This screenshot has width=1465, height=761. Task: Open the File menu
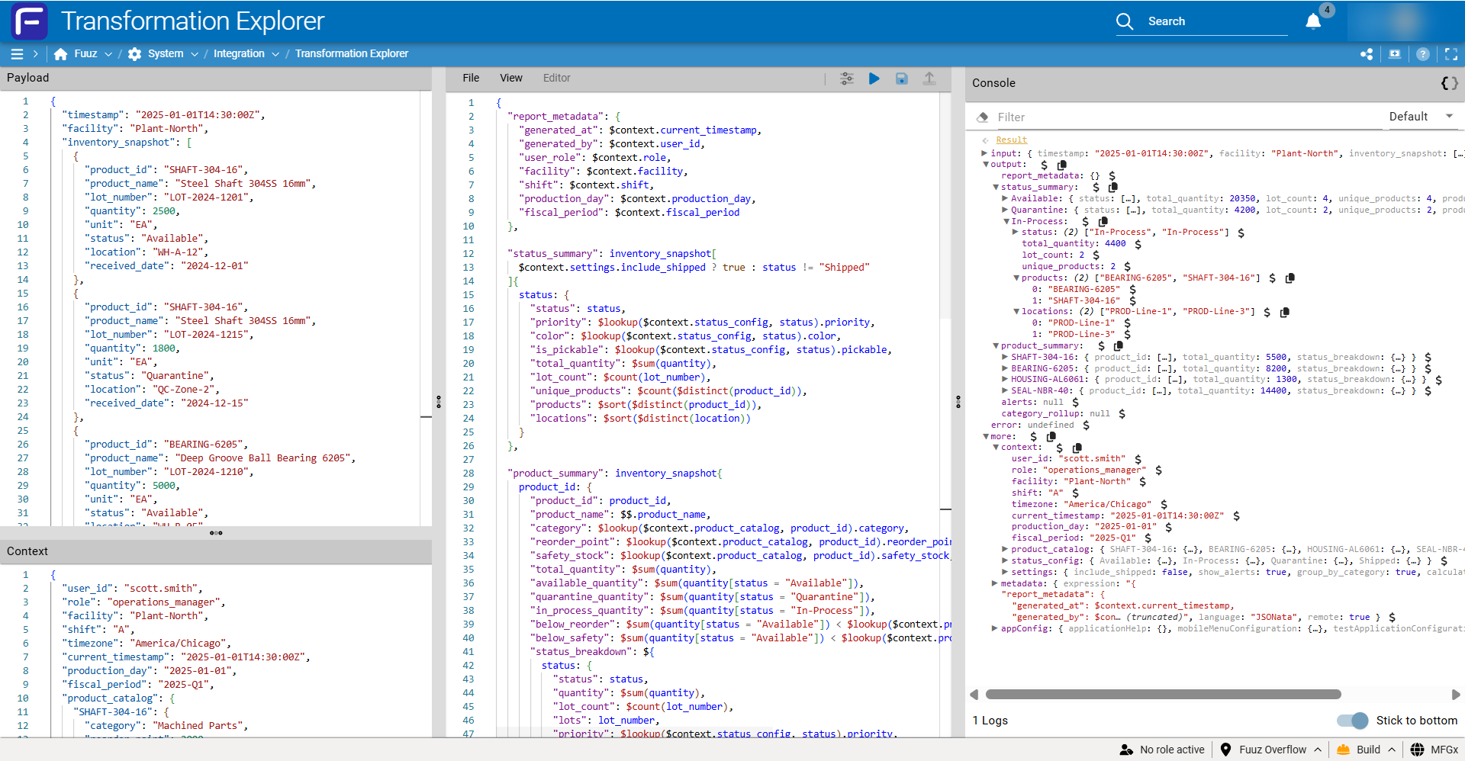(x=472, y=78)
